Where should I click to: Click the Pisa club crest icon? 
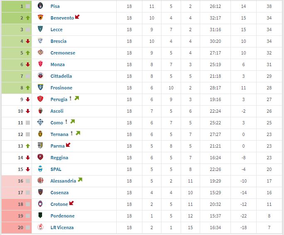coord(40,6)
